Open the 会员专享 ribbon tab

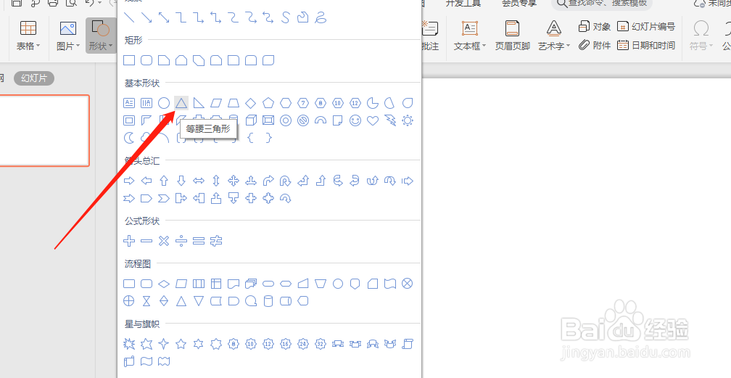519,3
